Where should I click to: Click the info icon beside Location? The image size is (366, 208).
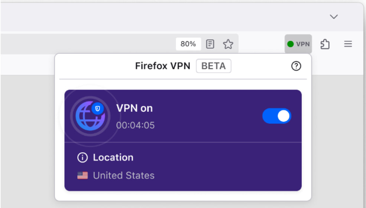[x=82, y=157]
